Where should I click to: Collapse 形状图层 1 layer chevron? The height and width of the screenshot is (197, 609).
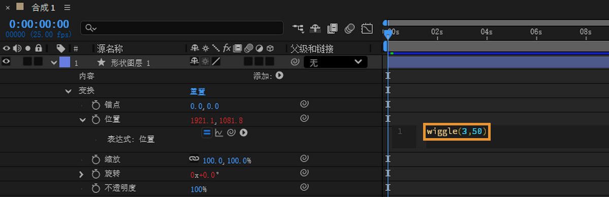pos(54,62)
